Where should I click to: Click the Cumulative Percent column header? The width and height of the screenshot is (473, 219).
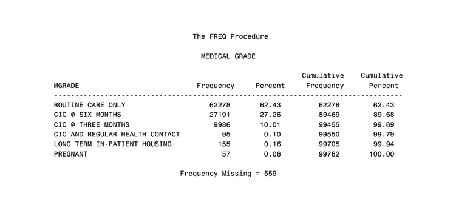(382, 81)
